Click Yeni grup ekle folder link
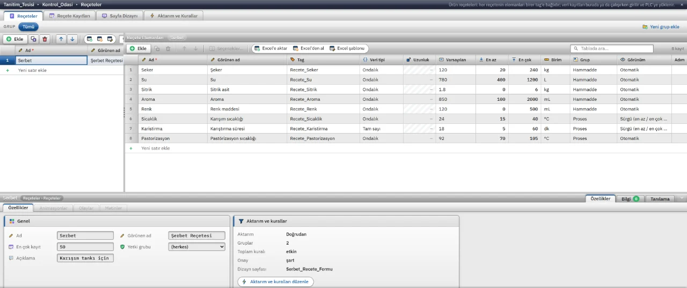 (x=661, y=26)
